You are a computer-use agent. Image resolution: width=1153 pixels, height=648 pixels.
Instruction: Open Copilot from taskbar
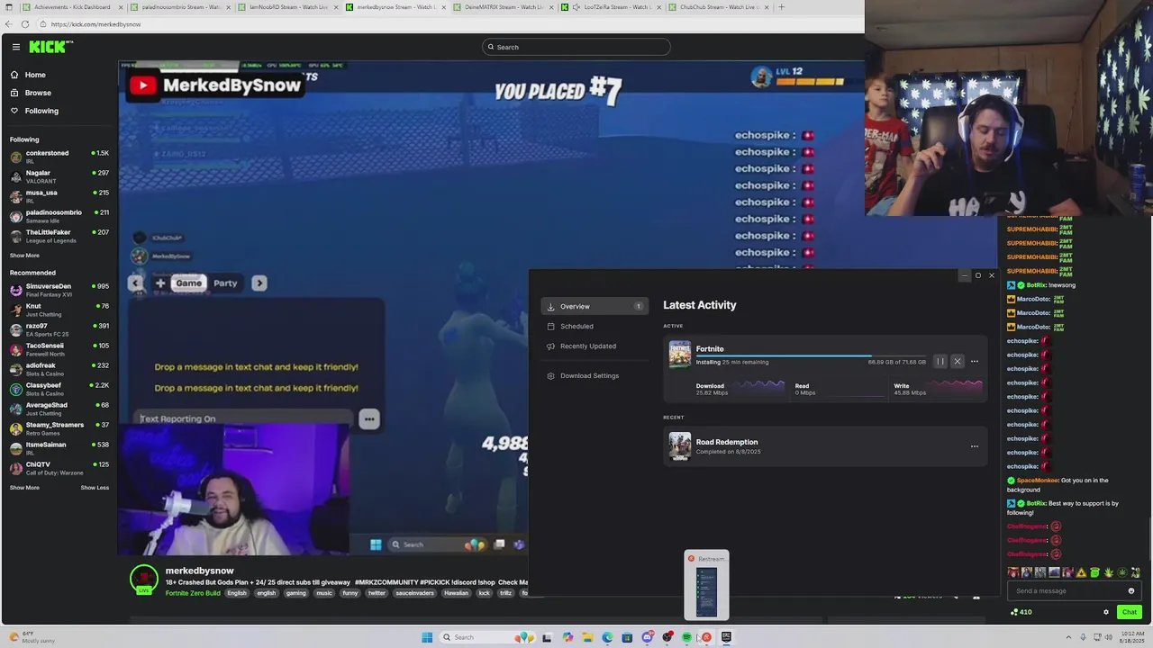[x=567, y=637]
